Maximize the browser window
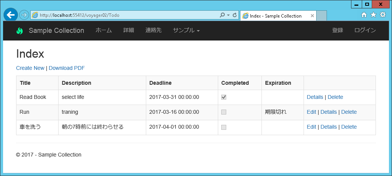The width and height of the screenshot is (392, 176). (x=367, y=4)
